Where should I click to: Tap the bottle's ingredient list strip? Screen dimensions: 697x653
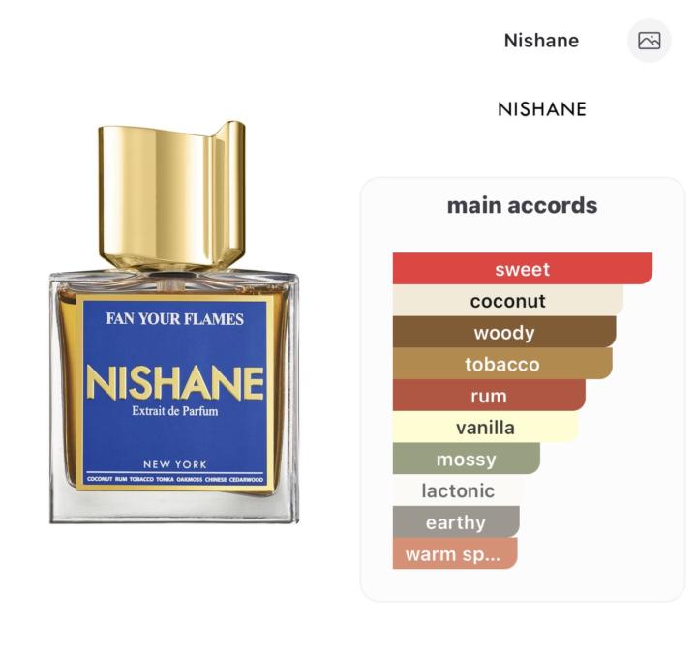[175, 479]
